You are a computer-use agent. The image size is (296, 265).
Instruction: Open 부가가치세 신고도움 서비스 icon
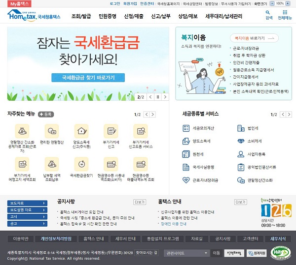[141, 131]
